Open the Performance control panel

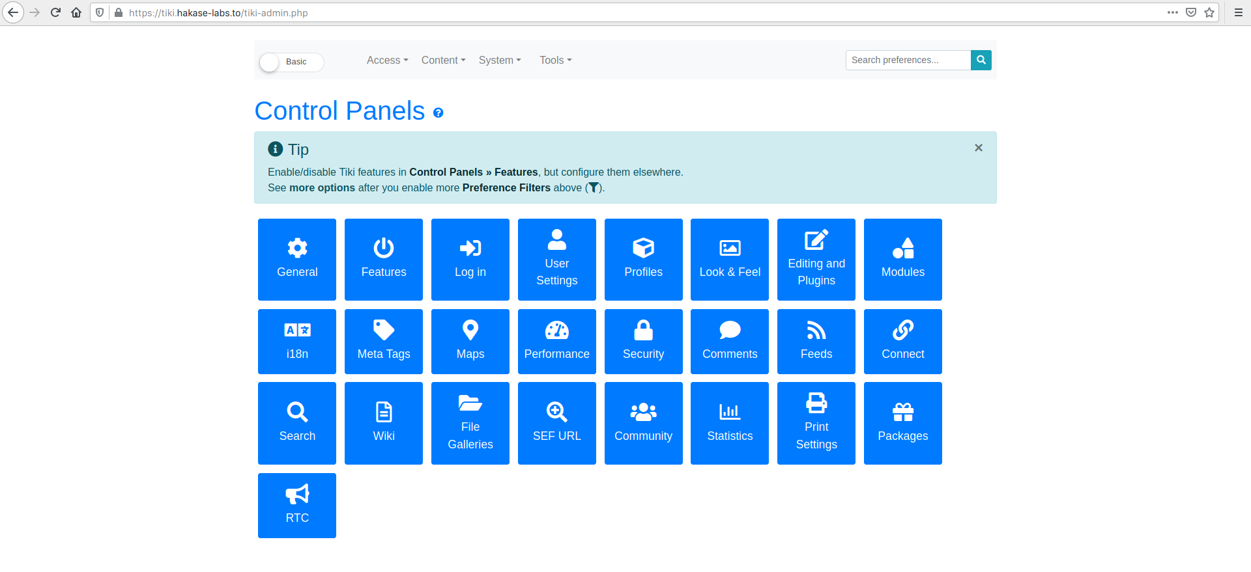coord(557,342)
